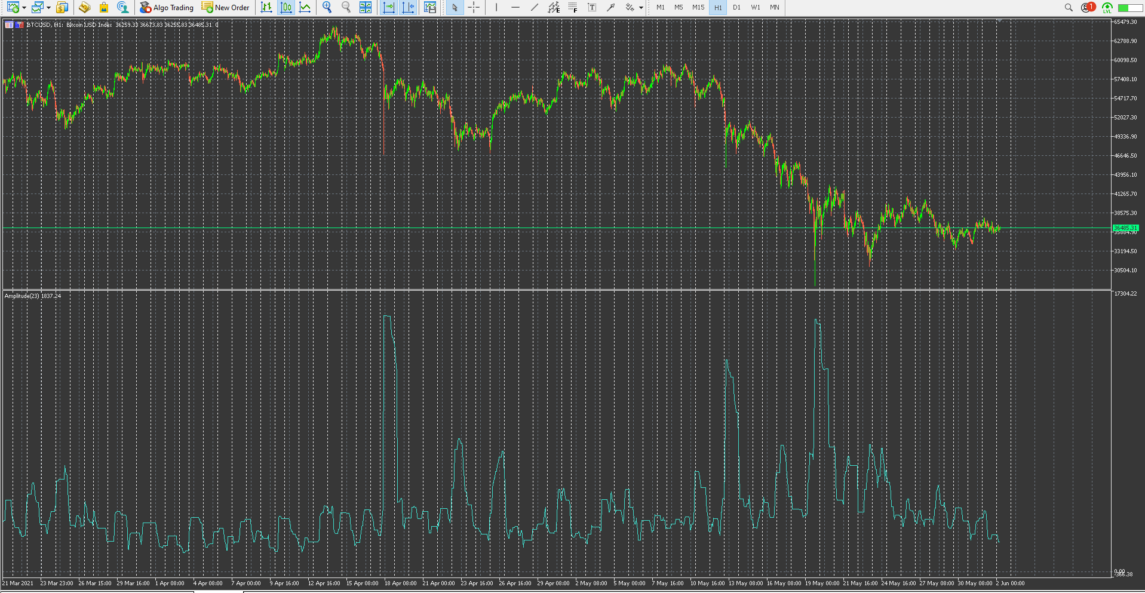Open the New Order window

coord(226,8)
